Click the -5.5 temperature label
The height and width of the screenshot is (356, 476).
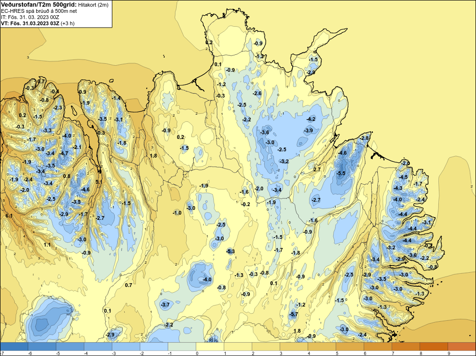point(341,173)
